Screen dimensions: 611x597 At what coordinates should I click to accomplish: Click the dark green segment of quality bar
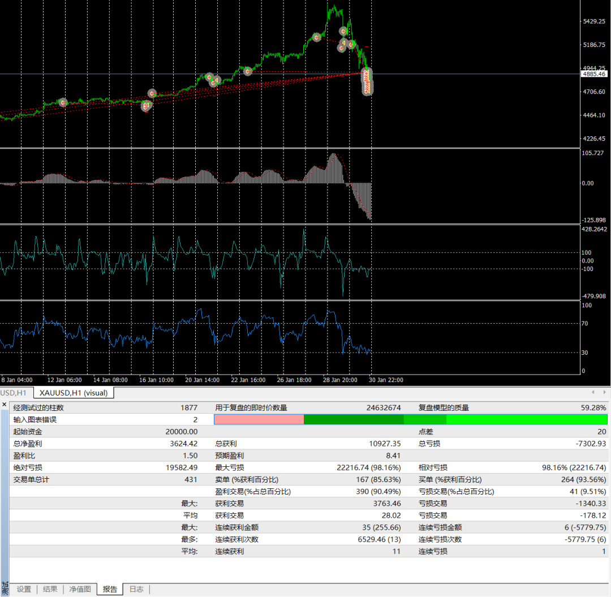(x=354, y=419)
